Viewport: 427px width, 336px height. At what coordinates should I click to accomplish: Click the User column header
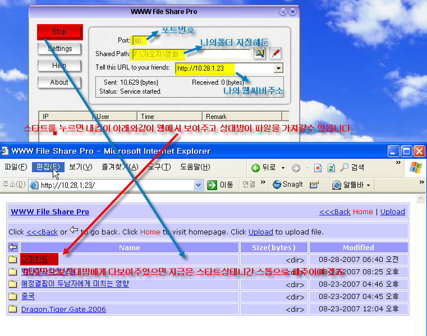(x=115, y=117)
